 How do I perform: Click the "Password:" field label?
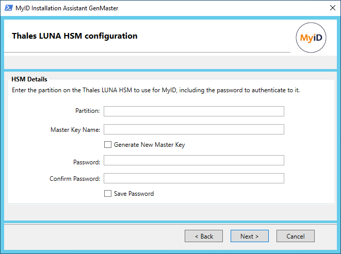pyautogui.click(x=87, y=162)
